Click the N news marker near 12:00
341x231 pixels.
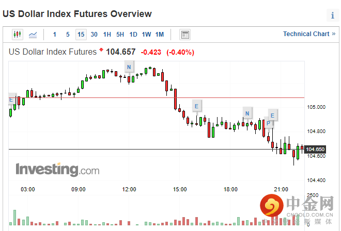click(x=129, y=68)
